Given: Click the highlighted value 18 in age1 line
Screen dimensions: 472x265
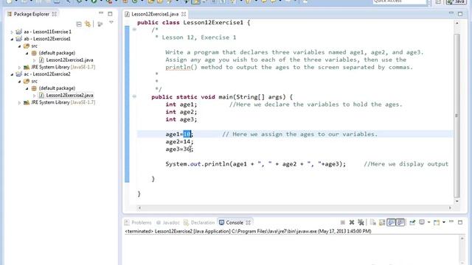Looking at the screenshot, I should 187,134.
